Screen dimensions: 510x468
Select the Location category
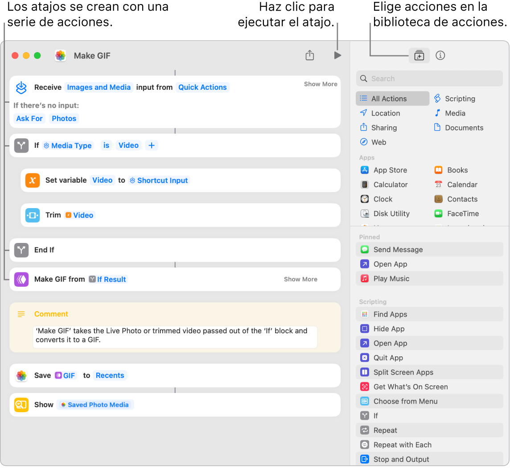(380, 113)
